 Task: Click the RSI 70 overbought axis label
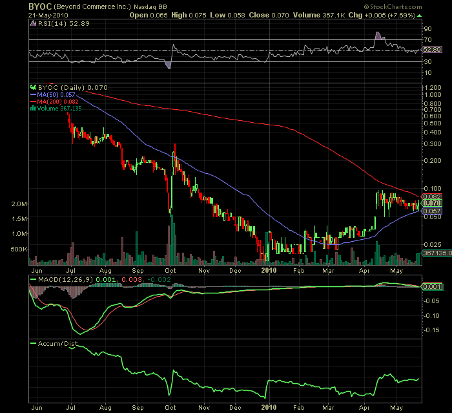tap(427, 40)
